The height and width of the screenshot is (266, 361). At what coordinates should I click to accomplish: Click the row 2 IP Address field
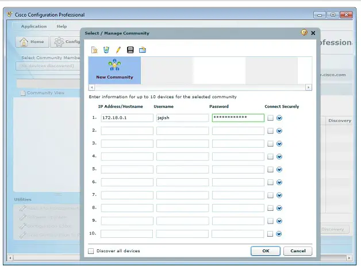coord(127,131)
